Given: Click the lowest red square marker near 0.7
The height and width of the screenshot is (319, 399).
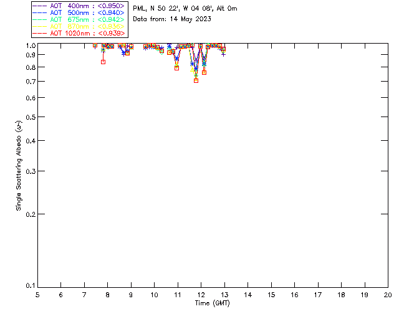Looking at the screenshot, I should point(196,80).
